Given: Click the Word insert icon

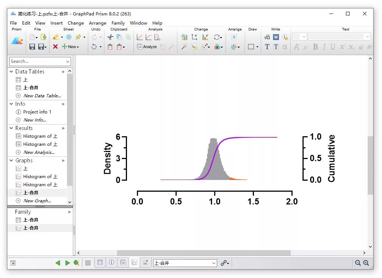Looking at the screenshot, I should coord(276,37).
